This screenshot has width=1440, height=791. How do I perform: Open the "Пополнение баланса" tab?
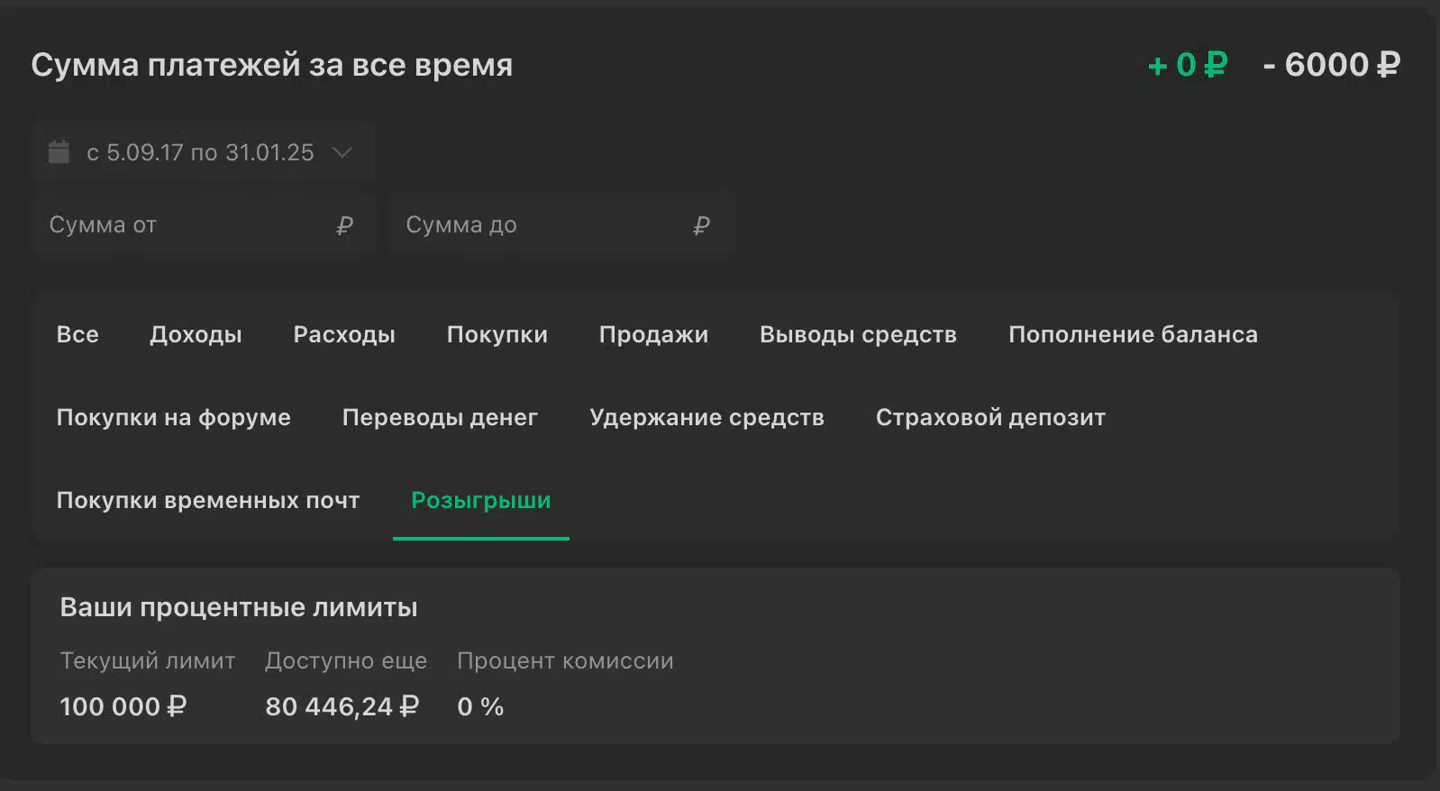tap(1133, 334)
